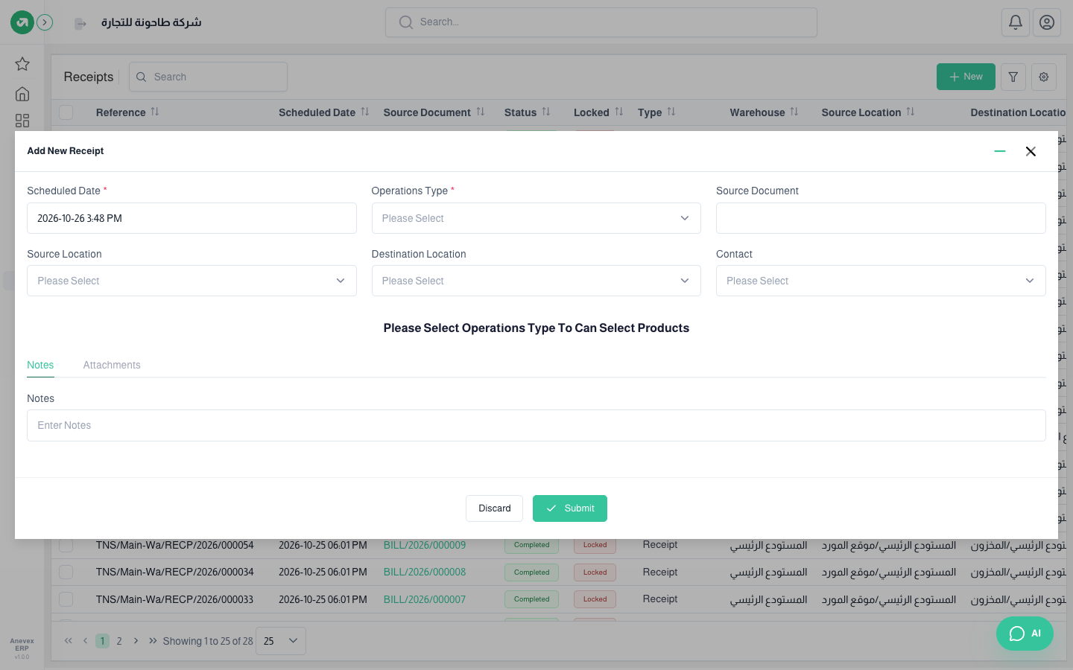Sort by Source Location column arrows

911,112
